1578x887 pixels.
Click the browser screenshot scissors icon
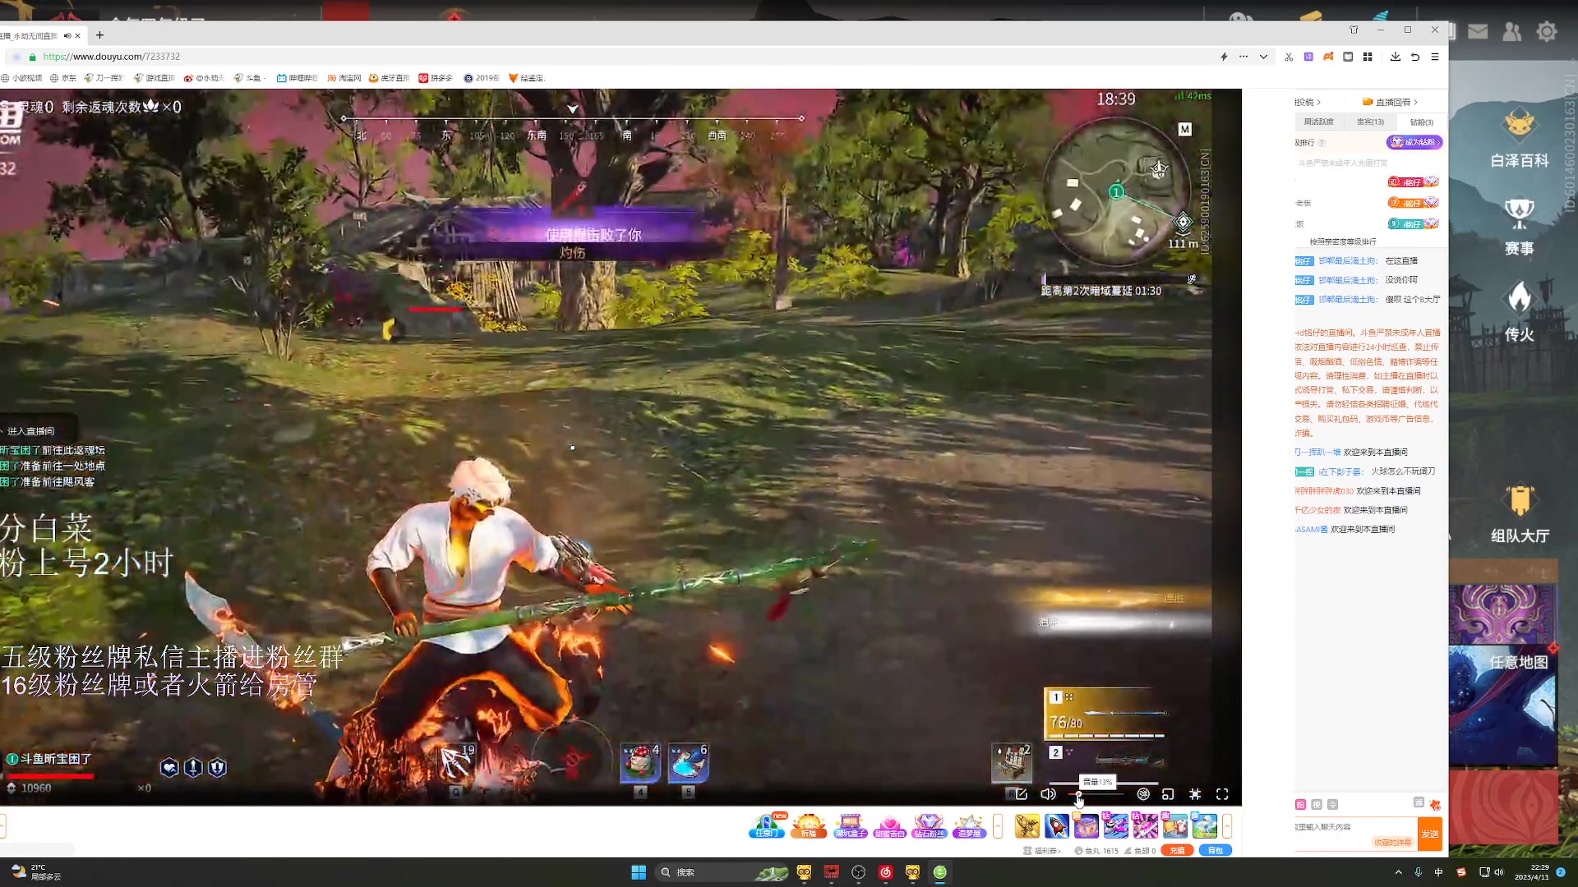coord(1289,57)
